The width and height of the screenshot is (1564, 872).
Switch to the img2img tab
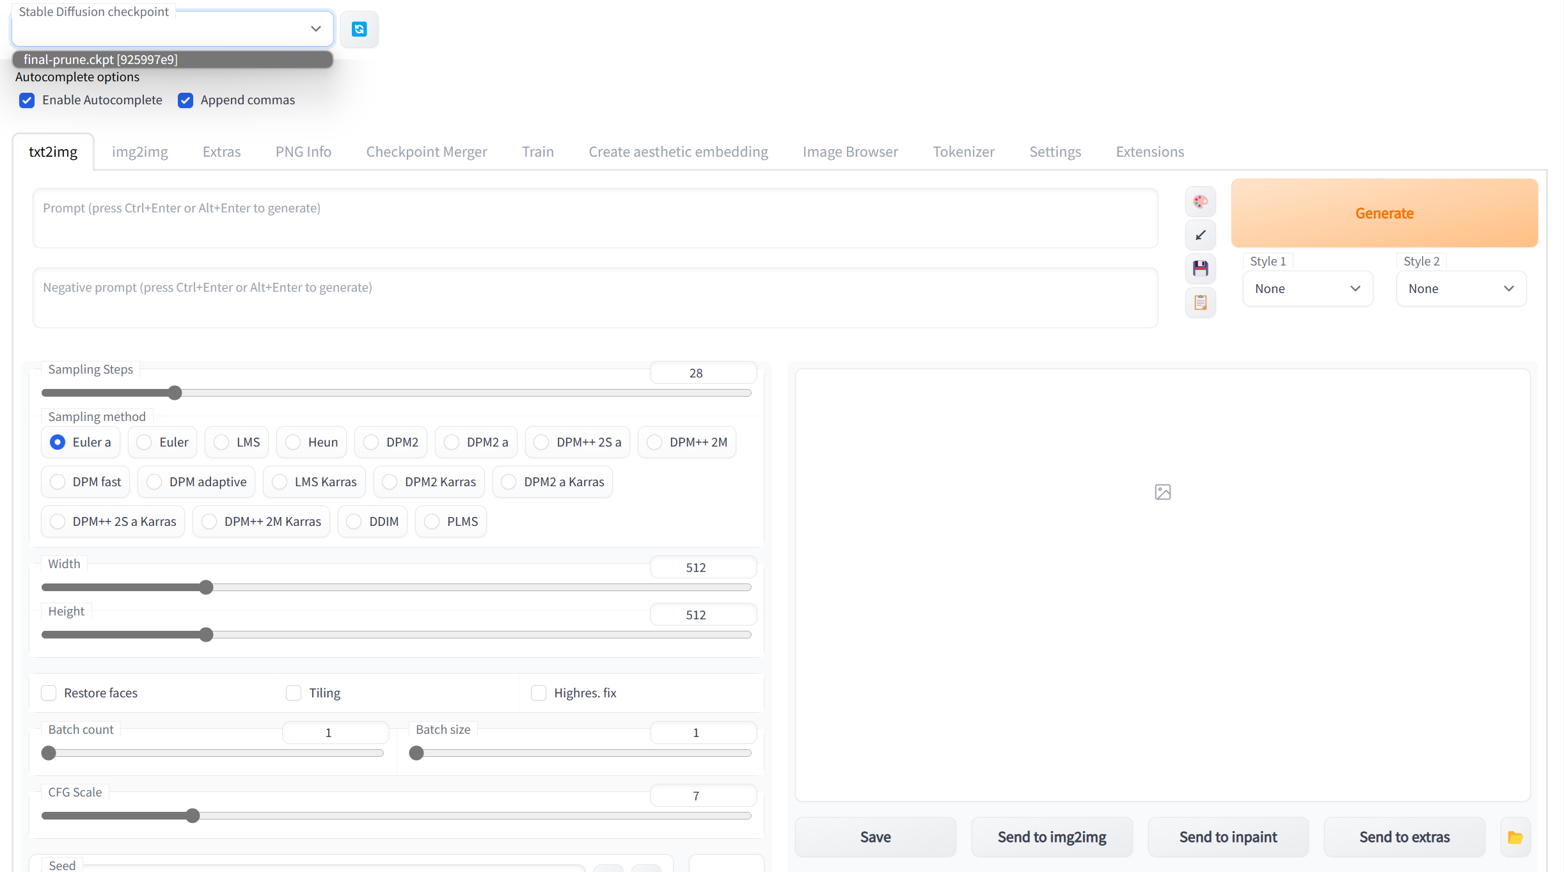(x=139, y=152)
